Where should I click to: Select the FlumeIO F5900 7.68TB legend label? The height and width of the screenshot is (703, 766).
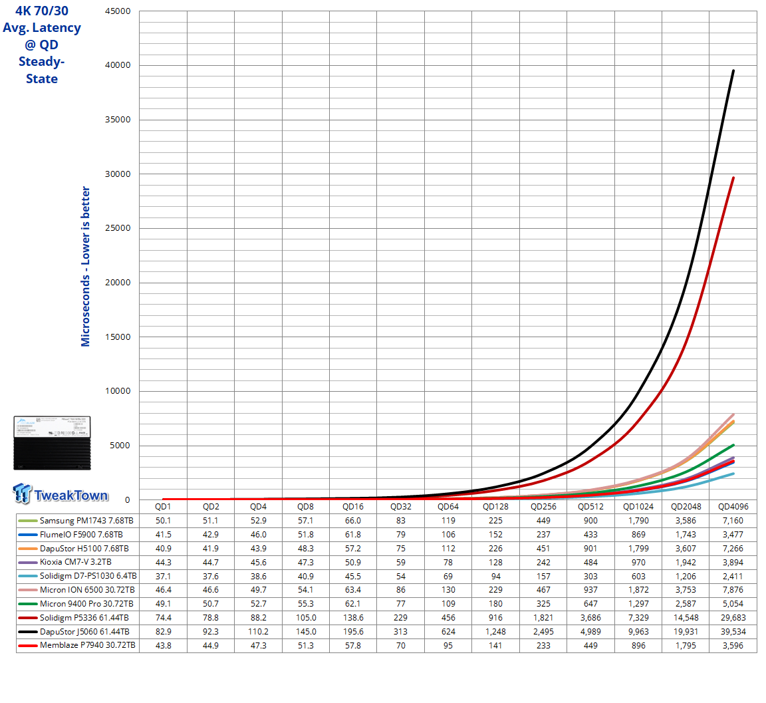coord(81,535)
